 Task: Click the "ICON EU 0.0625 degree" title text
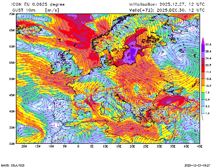point(38,4)
